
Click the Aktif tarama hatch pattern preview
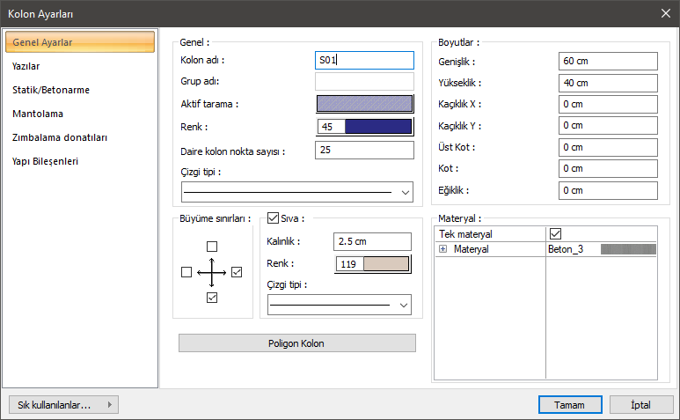pyautogui.click(x=364, y=104)
